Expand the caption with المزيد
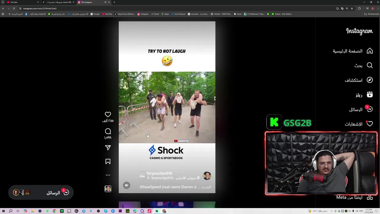The height and width of the screenshot is (214, 380). (x=206, y=187)
